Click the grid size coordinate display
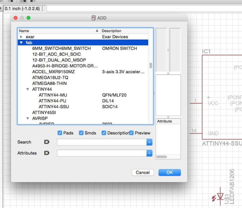The image size is (242, 208). [x=22, y=8]
